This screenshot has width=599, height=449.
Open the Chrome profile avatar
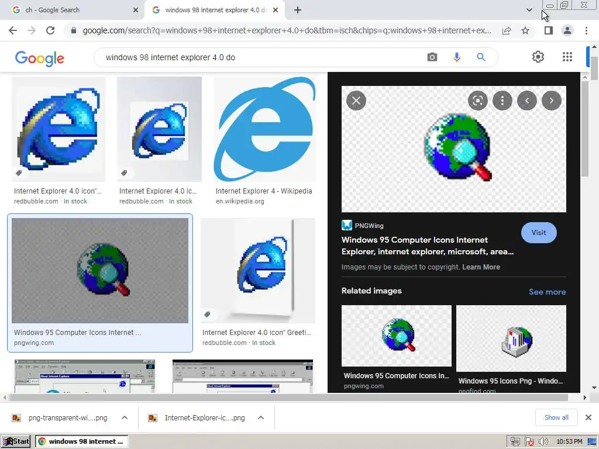[567, 30]
